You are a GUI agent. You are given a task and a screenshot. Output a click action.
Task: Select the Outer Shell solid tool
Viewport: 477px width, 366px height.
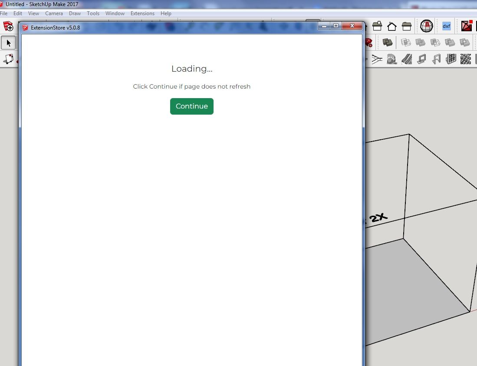[x=387, y=42]
